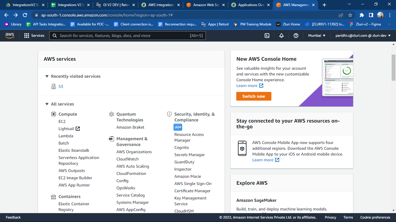Open the CloudWatch service link
Image resolution: width=396 pixels, height=222 pixels.
click(128, 159)
